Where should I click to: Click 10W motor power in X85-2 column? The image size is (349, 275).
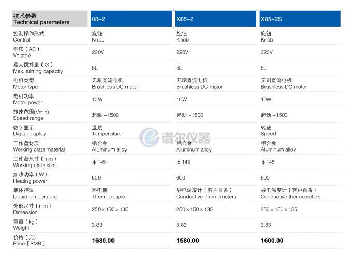pos(182,99)
